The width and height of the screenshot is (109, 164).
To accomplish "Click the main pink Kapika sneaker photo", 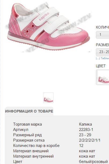I will click(x=48, y=27).
